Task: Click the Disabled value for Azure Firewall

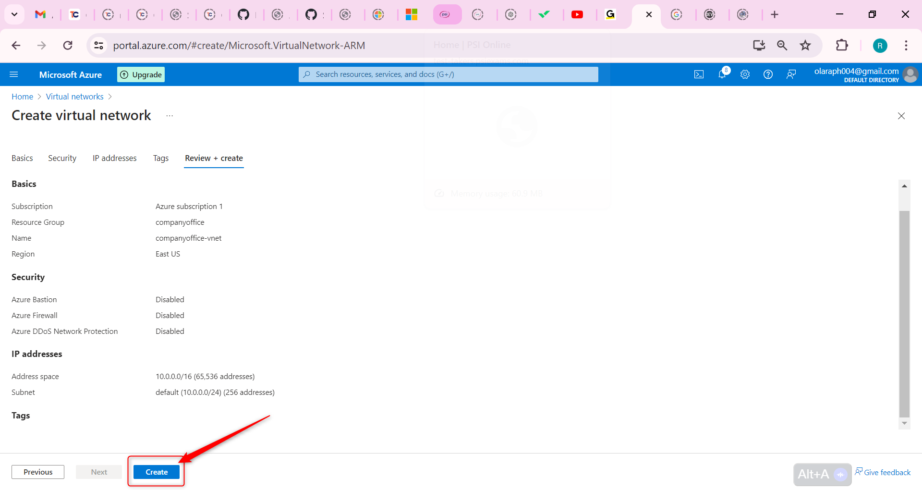Action: coord(170,315)
